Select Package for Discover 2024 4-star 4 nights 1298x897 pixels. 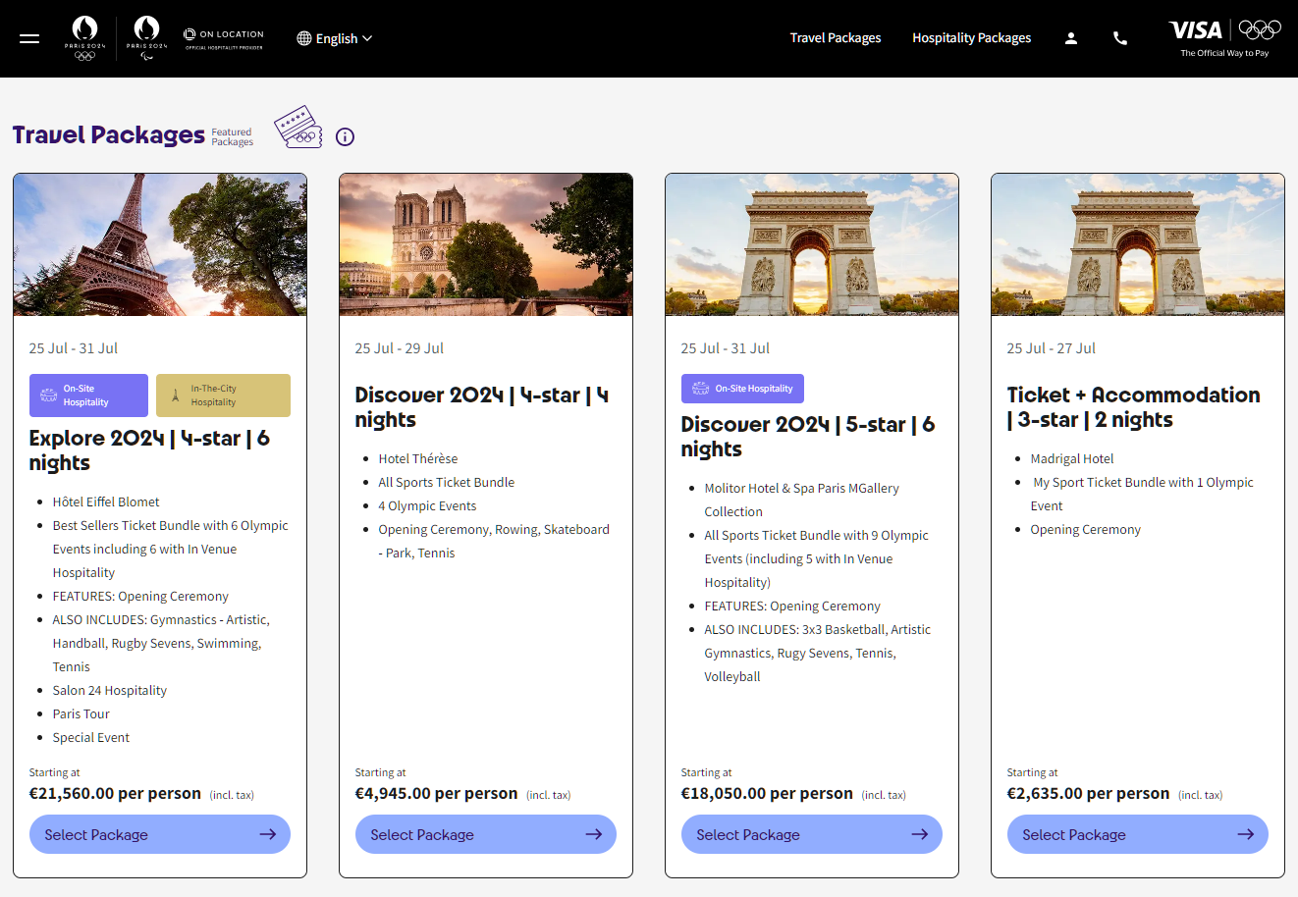[486, 834]
